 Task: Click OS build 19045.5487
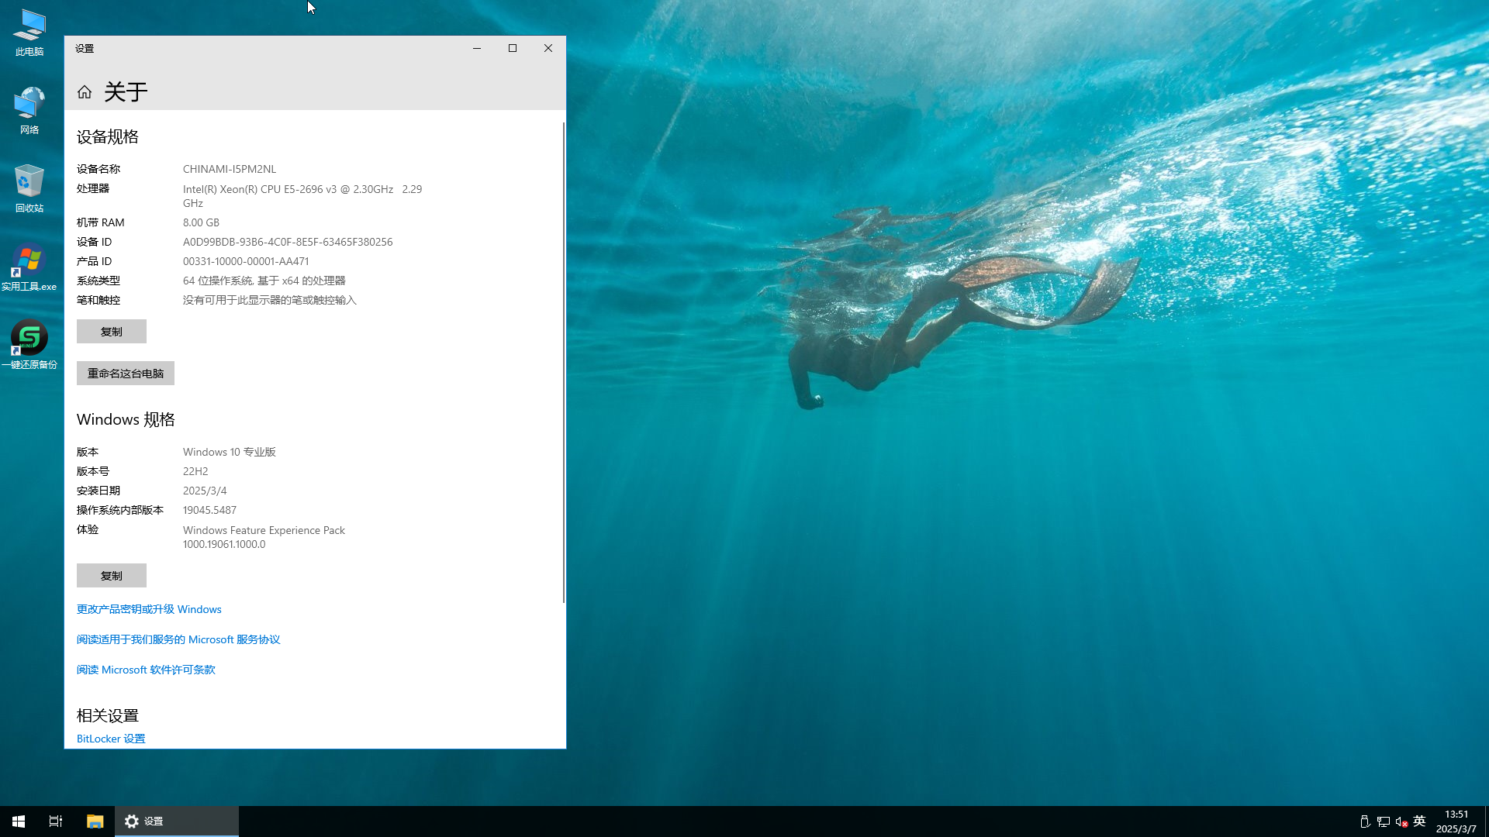[x=209, y=510]
